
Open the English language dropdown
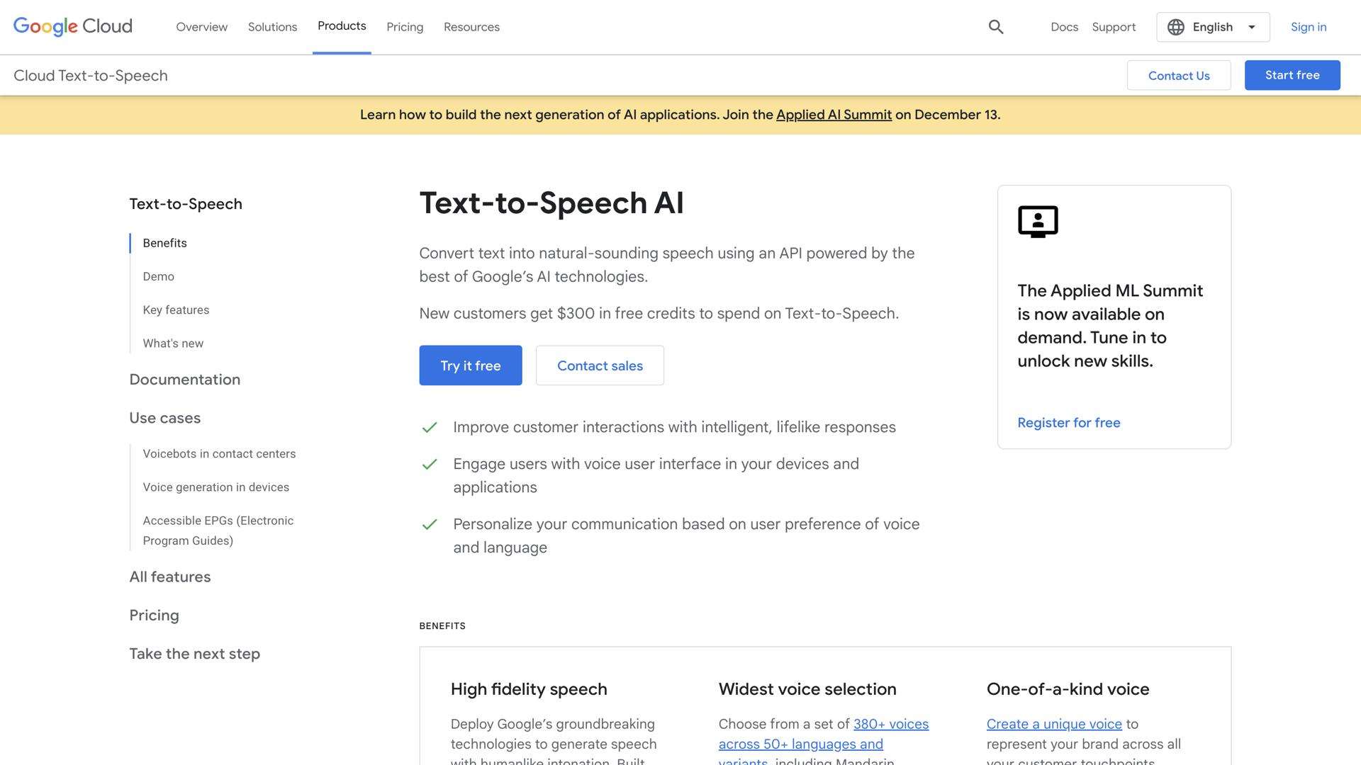(x=1212, y=26)
